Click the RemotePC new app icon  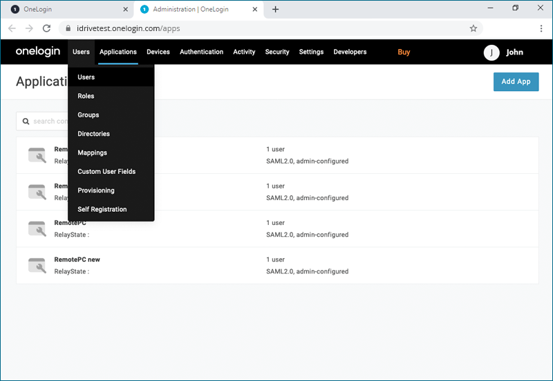coord(37,265)
